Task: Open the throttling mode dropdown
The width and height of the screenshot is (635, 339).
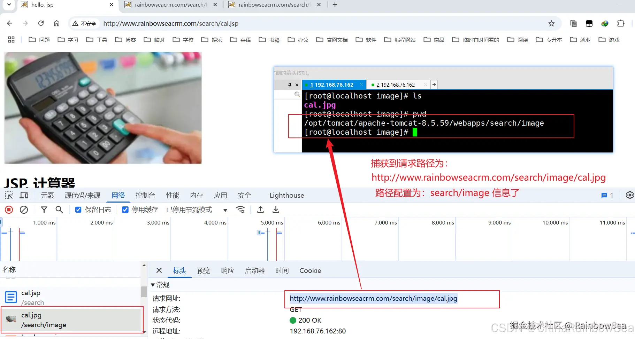Action: point(197,210)
